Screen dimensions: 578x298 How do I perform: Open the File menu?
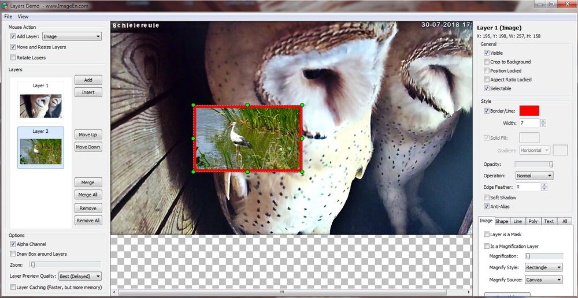coord(8,17)
